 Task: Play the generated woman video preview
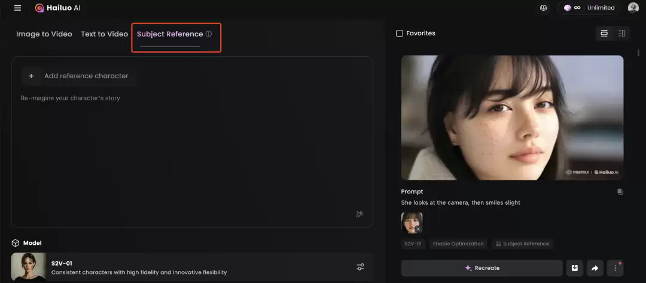(x=512, y=118)
